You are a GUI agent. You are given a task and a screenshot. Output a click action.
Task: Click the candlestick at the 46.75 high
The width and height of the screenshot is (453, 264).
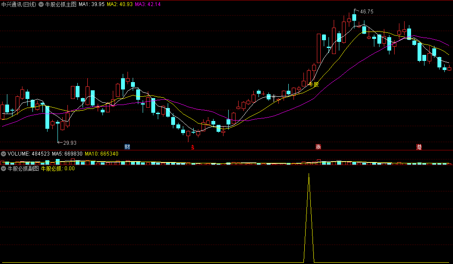354,18
